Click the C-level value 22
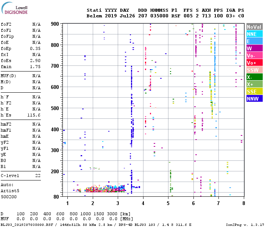The height and width of the screenshot is (227, 265). tap(38, 176)
